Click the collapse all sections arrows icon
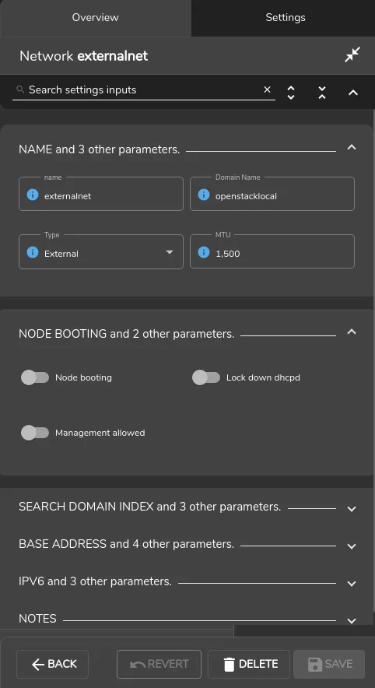 (x=322, y=92)
